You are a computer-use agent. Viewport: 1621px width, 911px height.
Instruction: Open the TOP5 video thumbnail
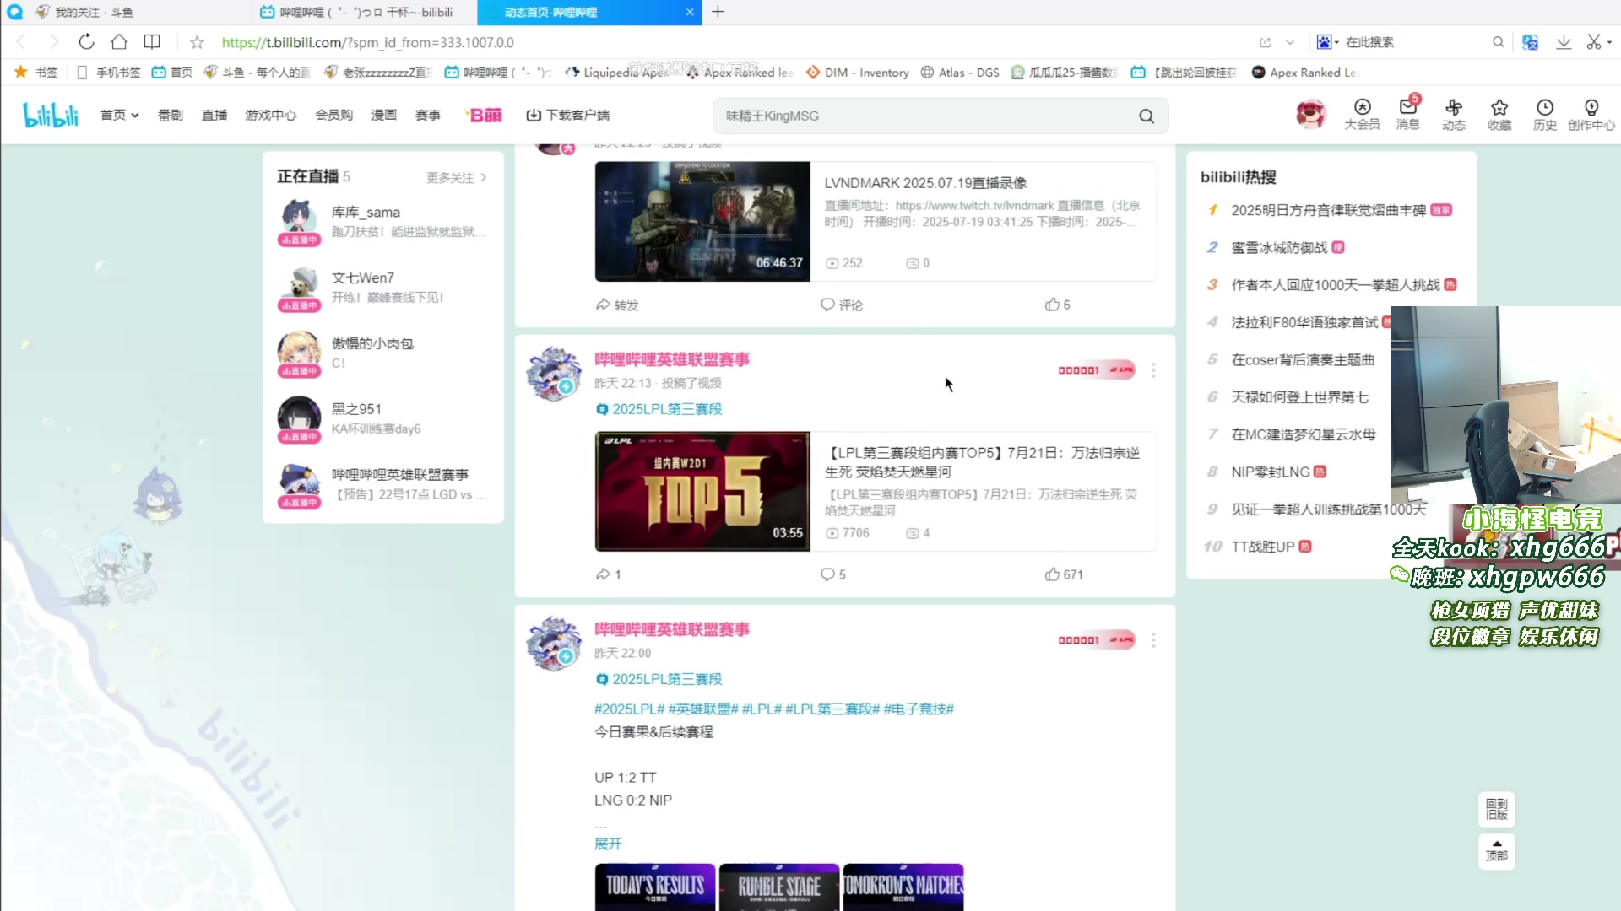click(x=702, y=492)
